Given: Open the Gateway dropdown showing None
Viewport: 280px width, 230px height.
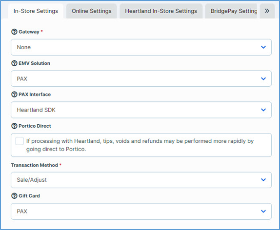Looking at the screenshot, I should pos(141,47).
